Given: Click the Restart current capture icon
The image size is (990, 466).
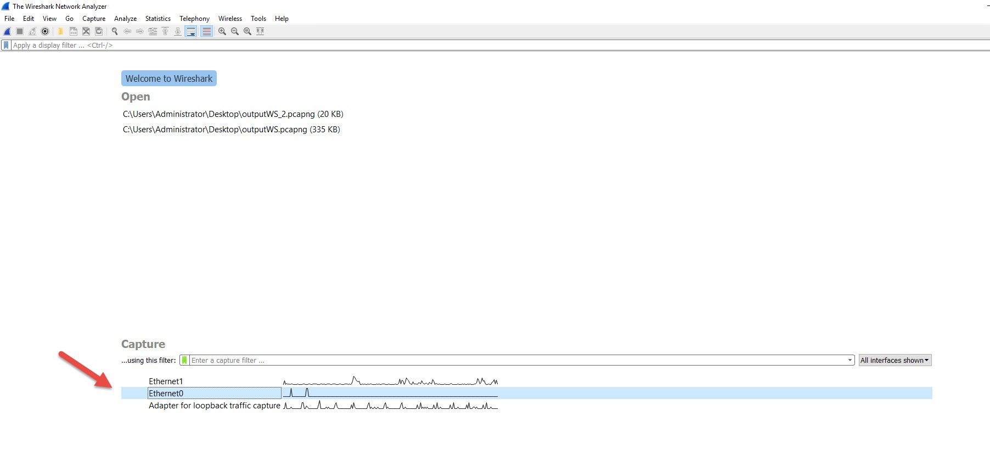Looking at the screenshot, I should pyautogui.click(x=32, y=31).
